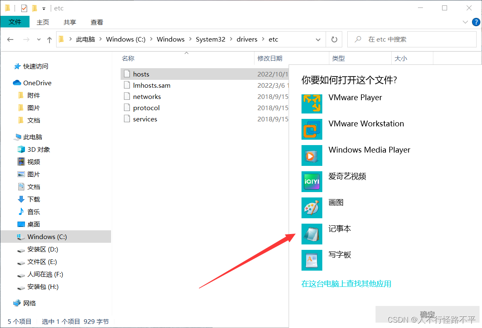Click the 3D 对象 cube icon

click(21, 149)
